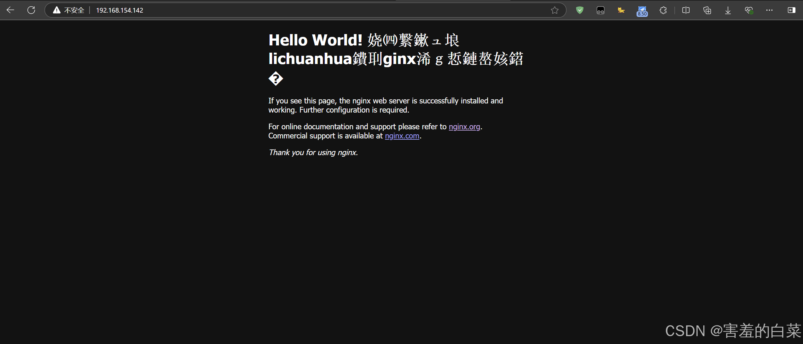Follow the nginx.org documentation link
803x344 pixels.
464,126
